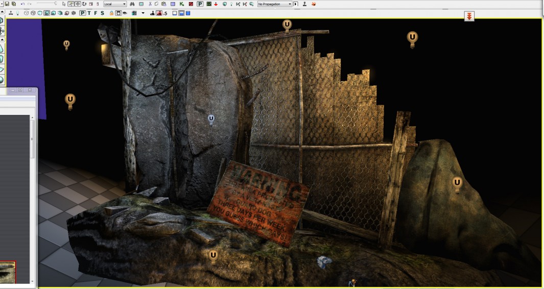The width and height of the screenshot is (544, 289).
Task: Open the No Propagation dropdown
Action: click(x=274, y=4)
